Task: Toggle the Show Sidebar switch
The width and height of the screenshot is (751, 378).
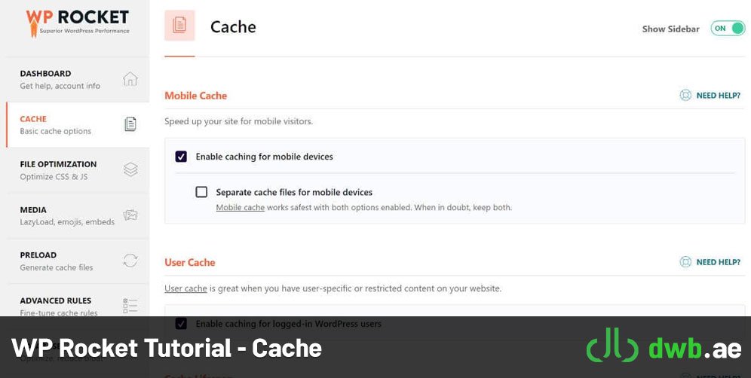Action: pos(728,28)
